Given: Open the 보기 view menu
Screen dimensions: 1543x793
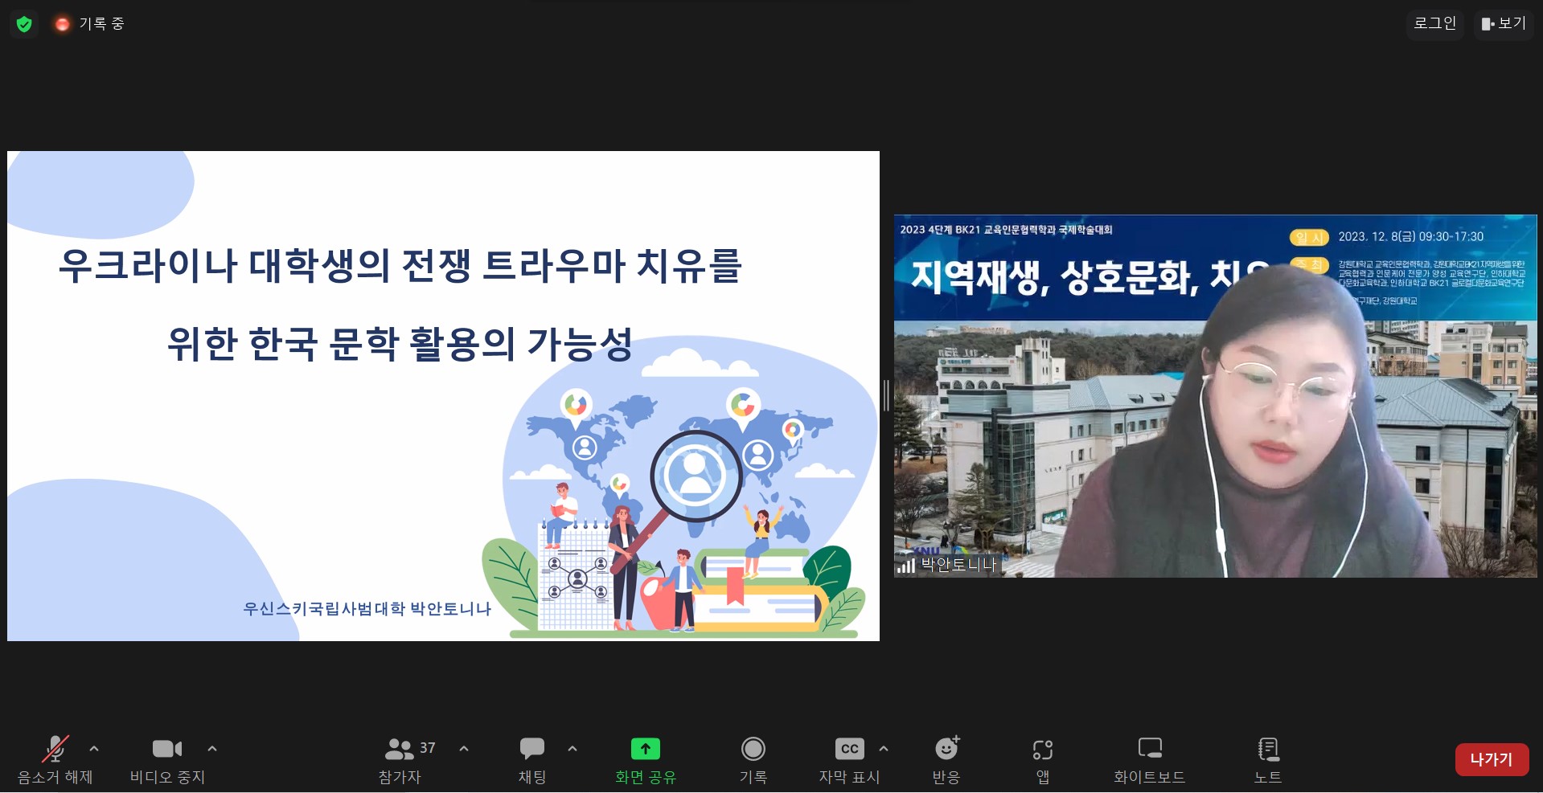Looking at the screenshot, I should point(1504,23).
